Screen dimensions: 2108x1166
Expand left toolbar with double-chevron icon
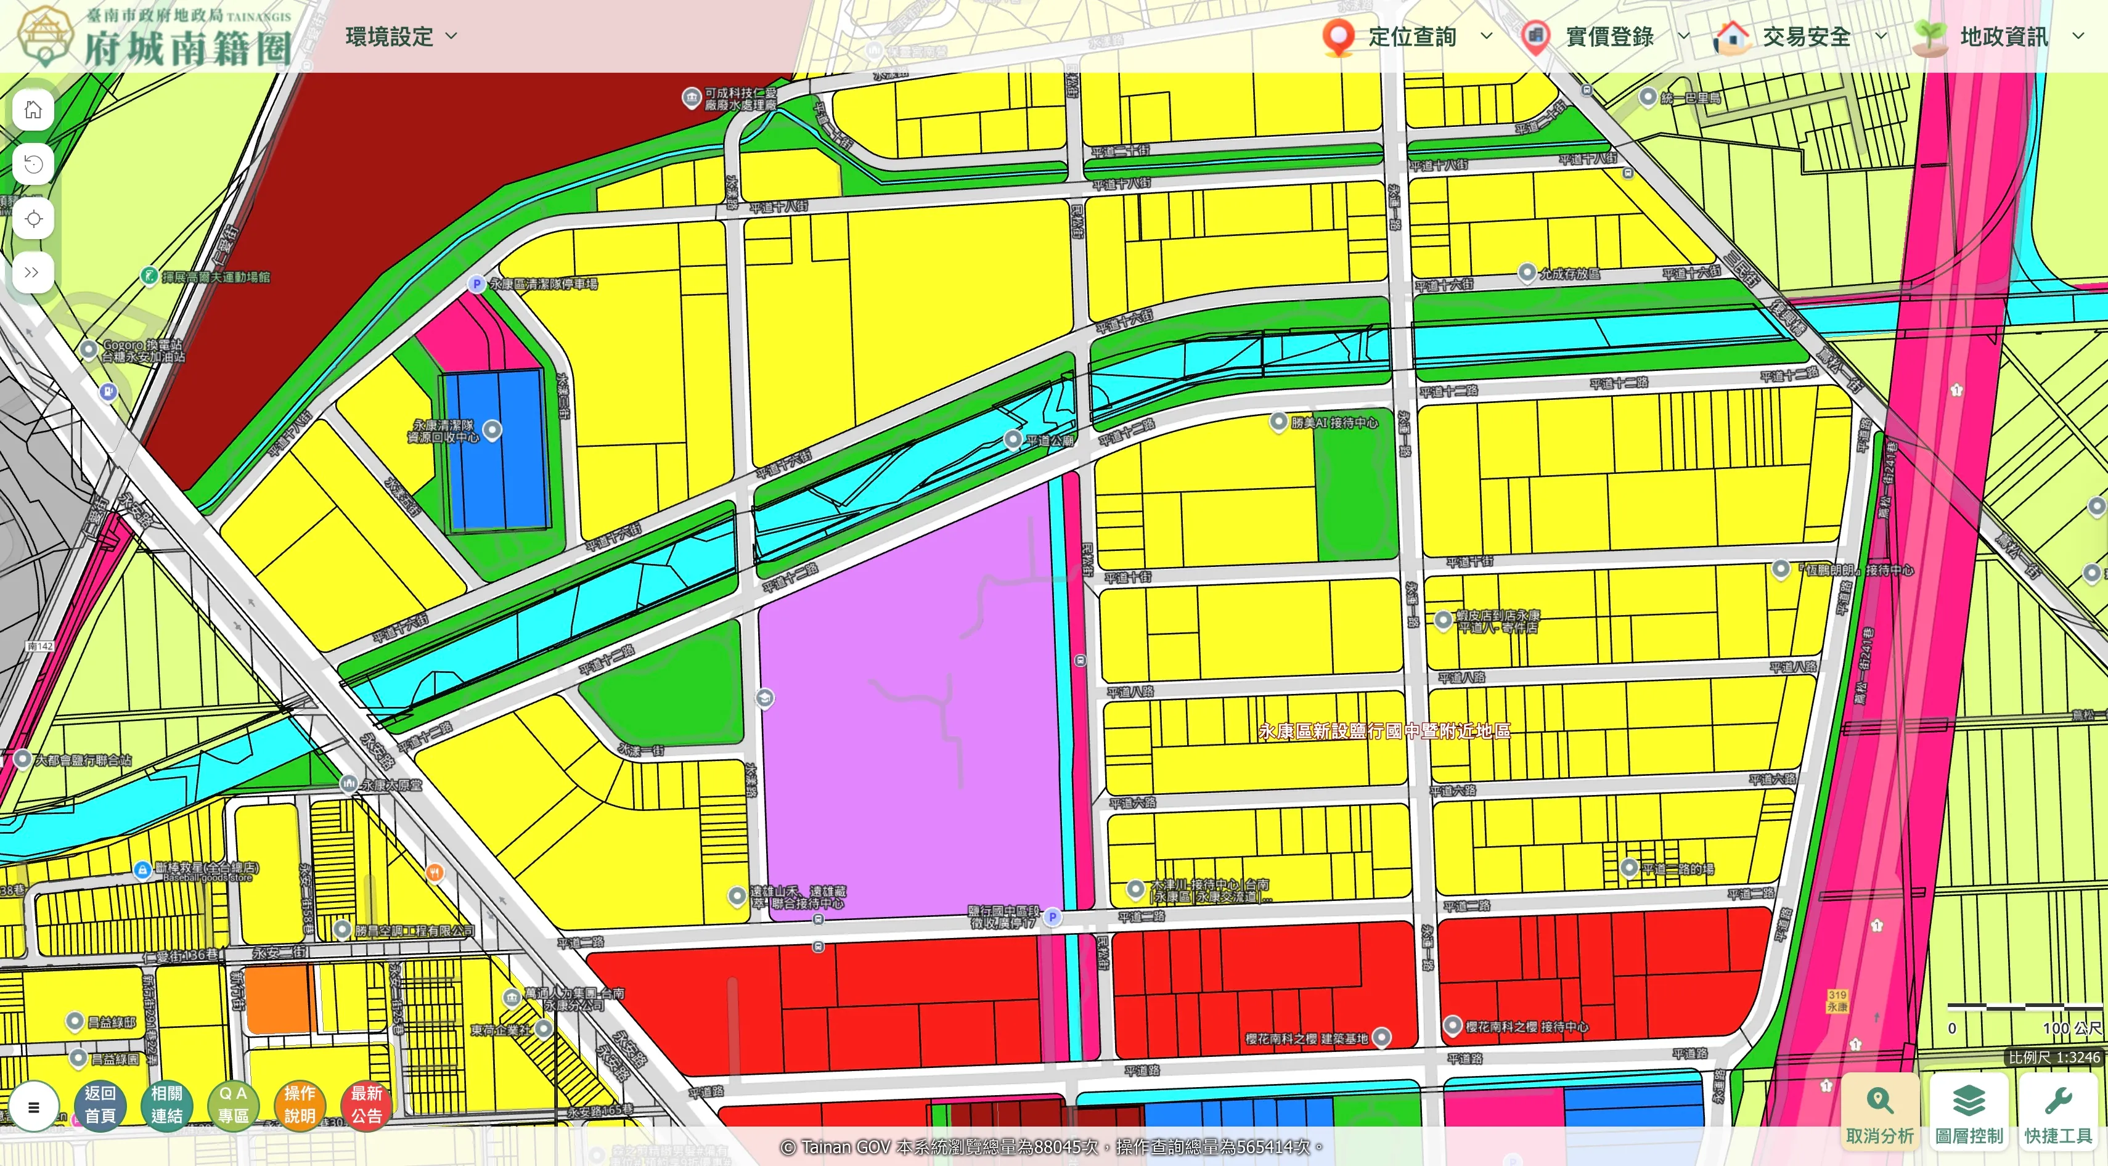[33, 273]
